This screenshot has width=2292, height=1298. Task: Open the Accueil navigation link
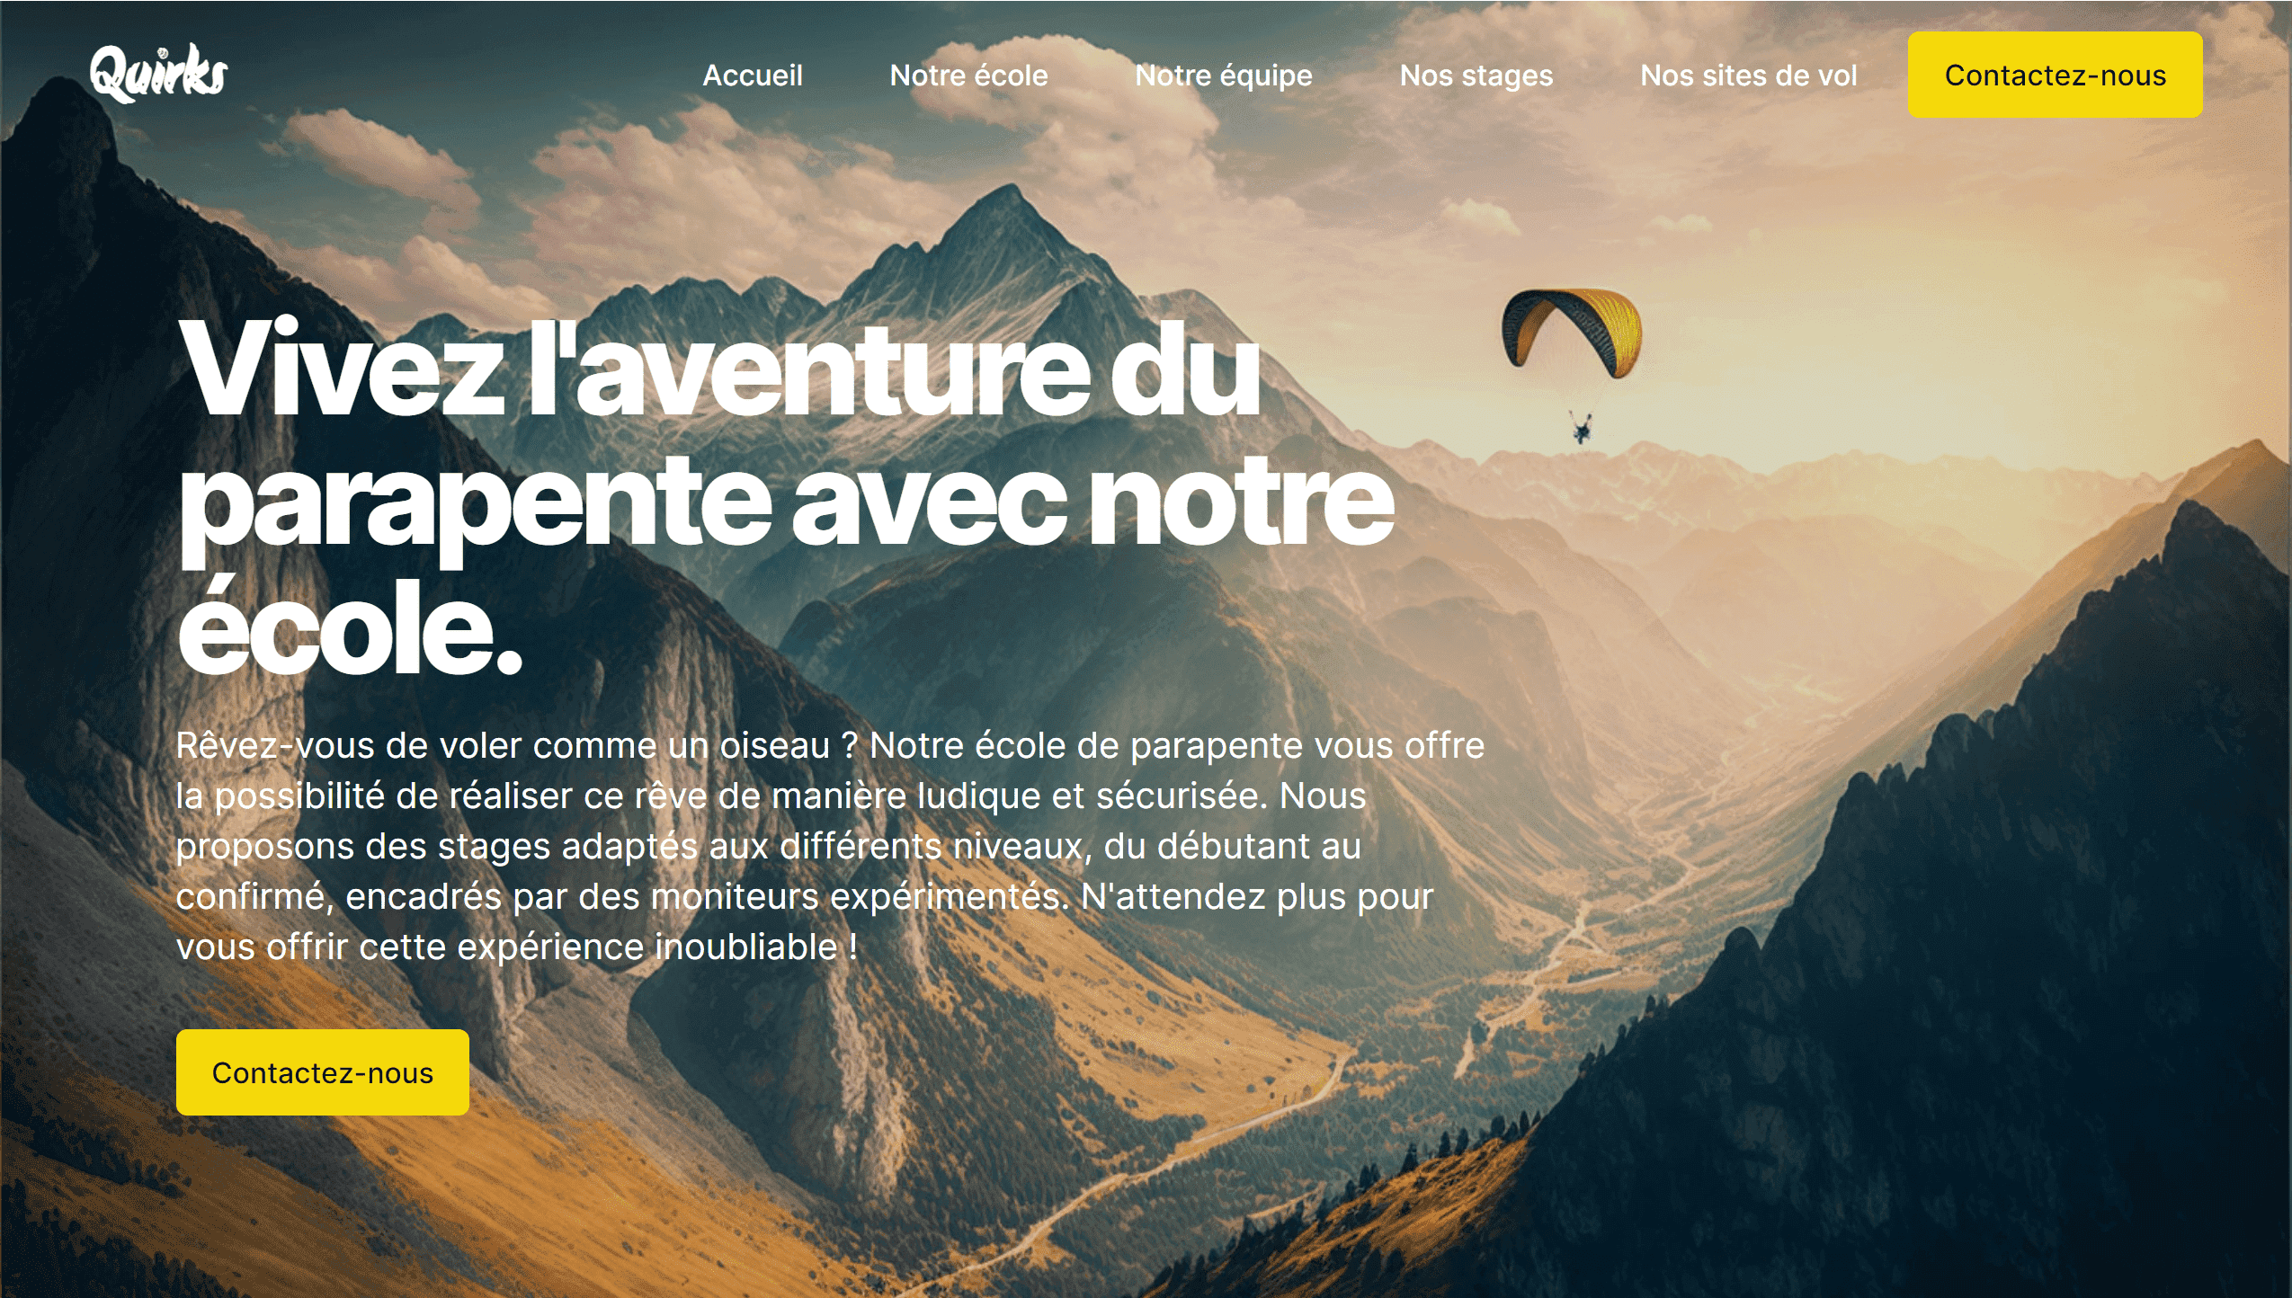(753, 76)
